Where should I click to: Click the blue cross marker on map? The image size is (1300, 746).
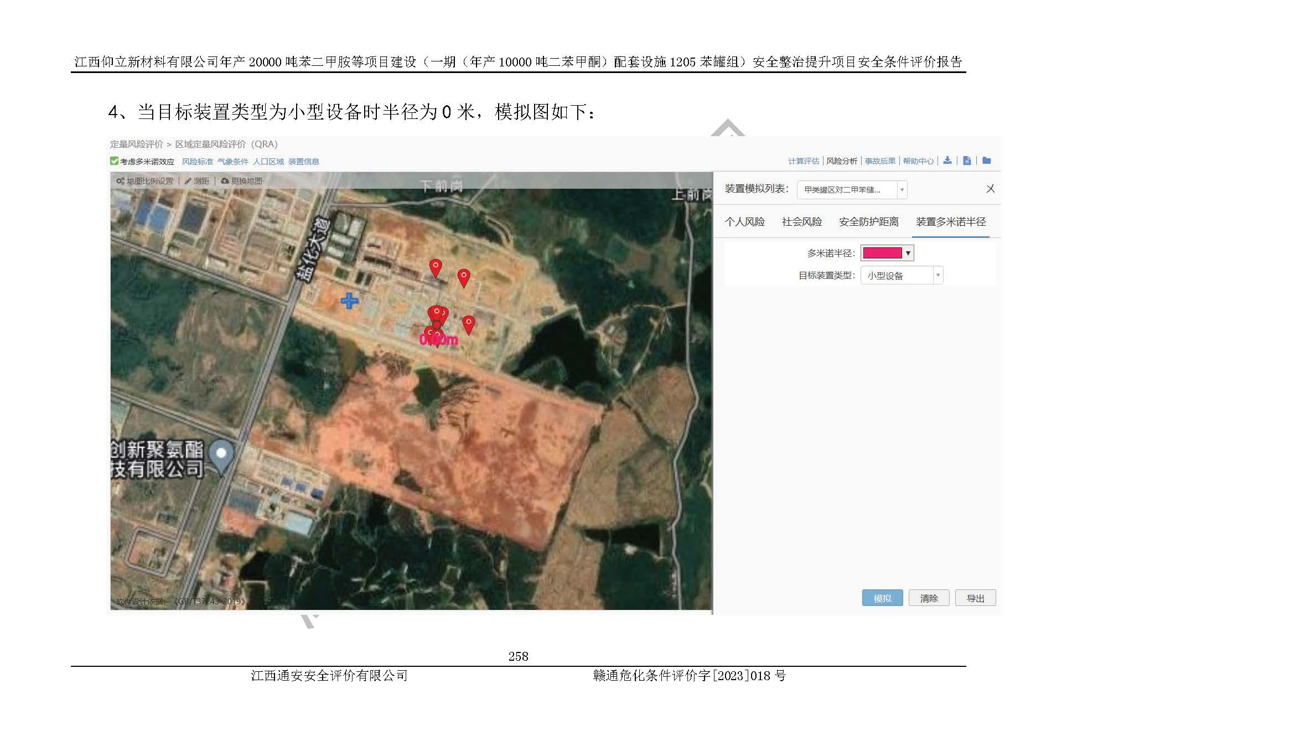click(x=349, y=301)
